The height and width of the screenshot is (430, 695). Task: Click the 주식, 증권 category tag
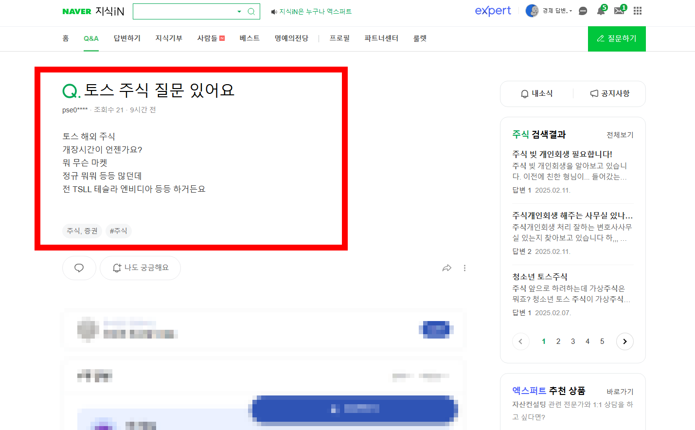point(82,231)
